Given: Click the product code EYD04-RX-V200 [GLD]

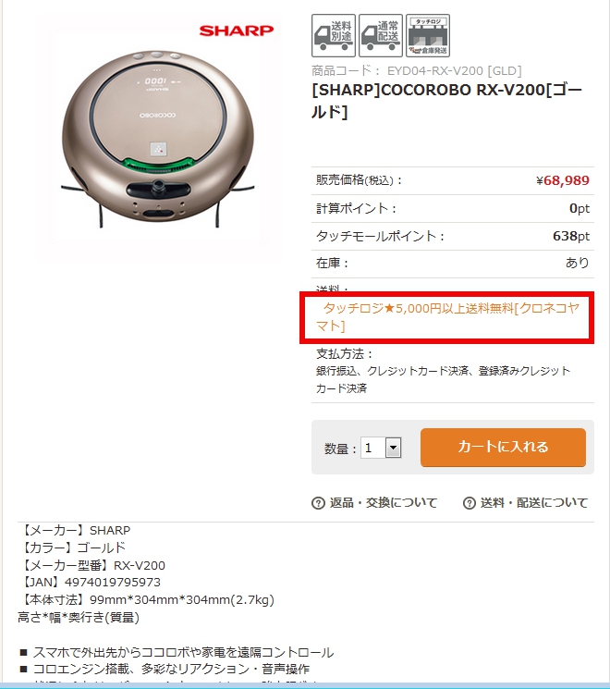Looking at the screenshot, I should [454, 70].
